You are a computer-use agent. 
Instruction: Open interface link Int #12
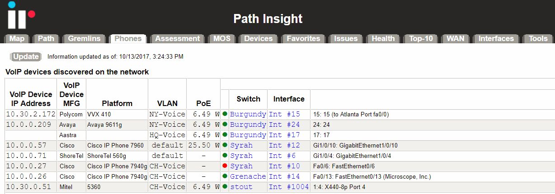pos(284,145)
